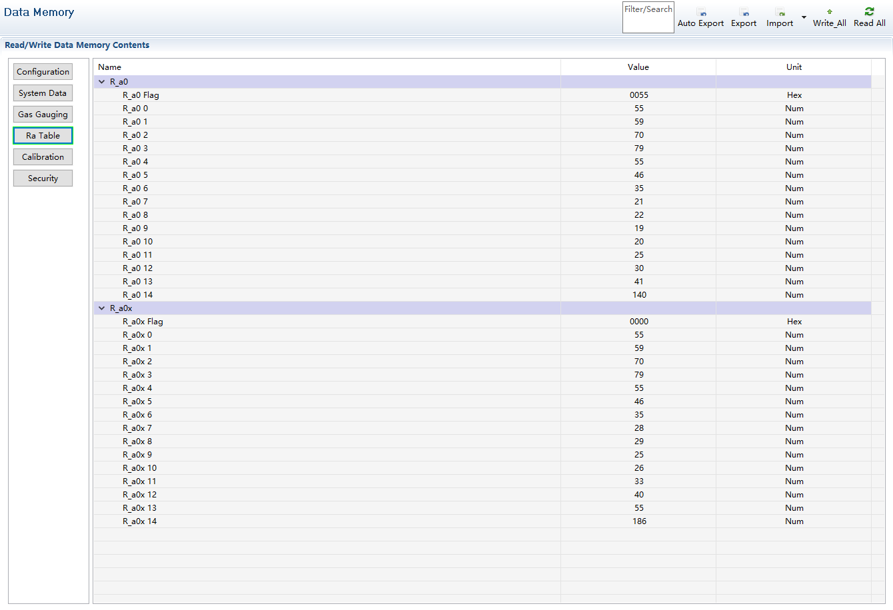Select the R_a0x 1 row name
The height and width of the screenshot is (610, 893).
(x=137, y=348)
